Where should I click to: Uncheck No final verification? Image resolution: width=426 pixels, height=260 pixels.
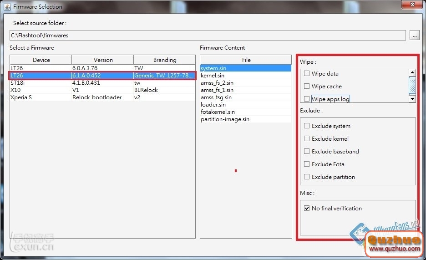[307, 209]
